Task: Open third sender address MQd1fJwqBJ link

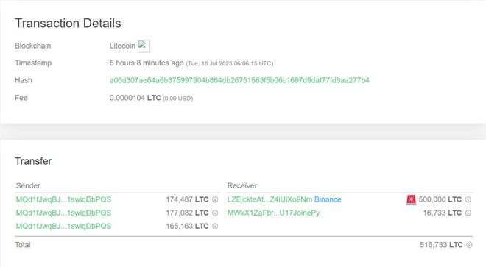Action: point(63,226)
